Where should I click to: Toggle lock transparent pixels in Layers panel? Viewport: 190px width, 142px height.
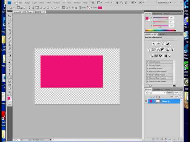(x=151, y=97)
